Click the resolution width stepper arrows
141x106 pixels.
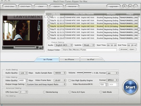tap(106, 84)
